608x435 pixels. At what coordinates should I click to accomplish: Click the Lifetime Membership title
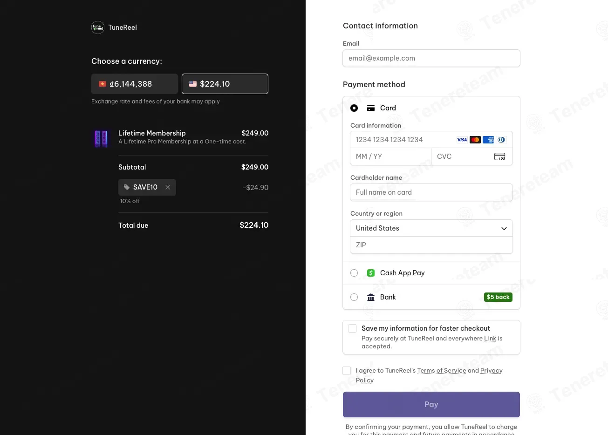tap(152, 133)
